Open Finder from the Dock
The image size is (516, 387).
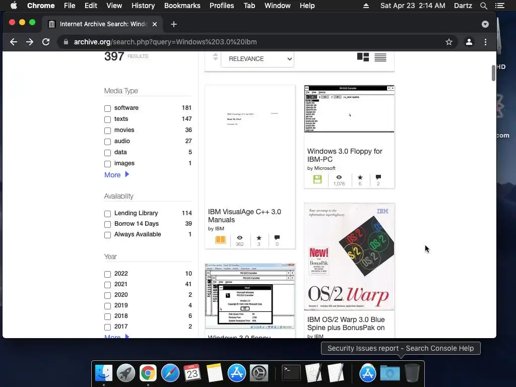104,373
